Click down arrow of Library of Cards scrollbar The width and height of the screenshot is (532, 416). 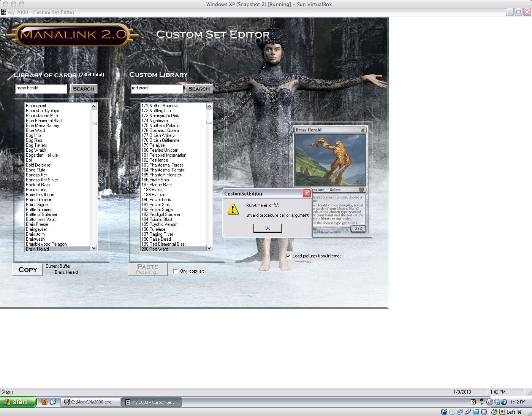94,248
